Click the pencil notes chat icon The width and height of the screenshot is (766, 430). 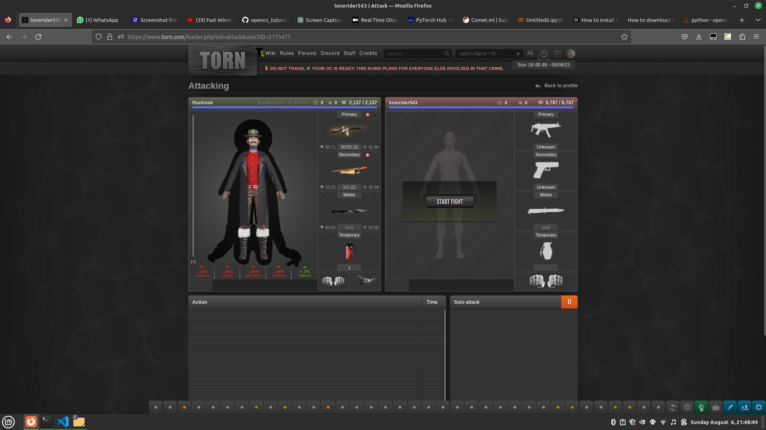730,407
